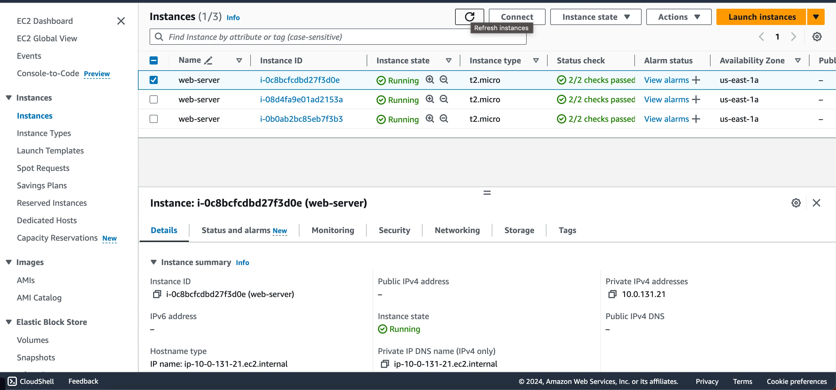Click View alarms for i-08d4fa9e01ad2153a

pyautogui.click(x=666, y=99)
